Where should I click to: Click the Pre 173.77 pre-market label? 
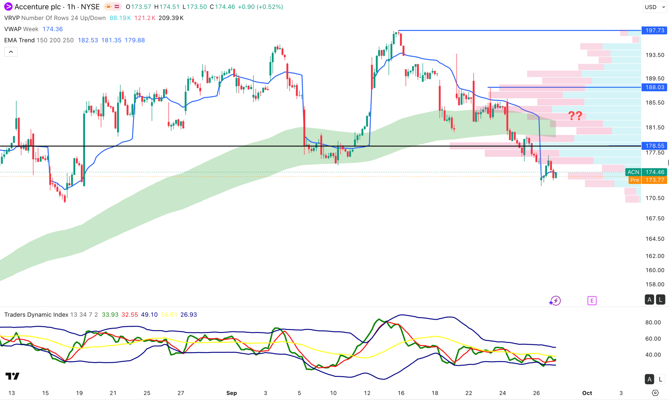[x=648, y=180]
